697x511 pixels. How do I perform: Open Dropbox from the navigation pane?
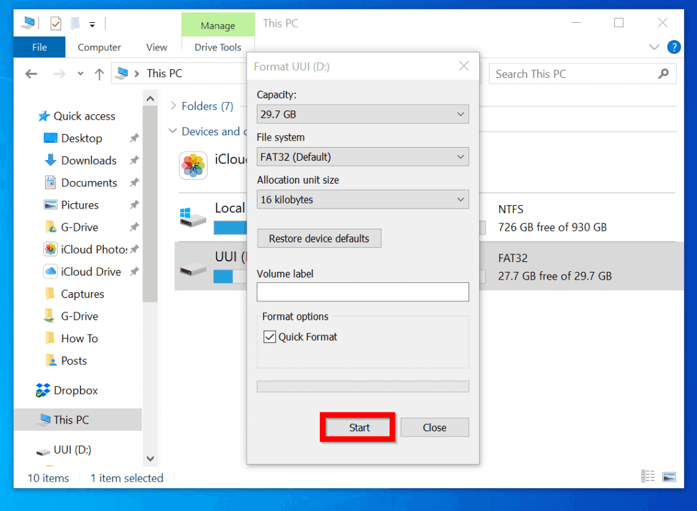72,390
